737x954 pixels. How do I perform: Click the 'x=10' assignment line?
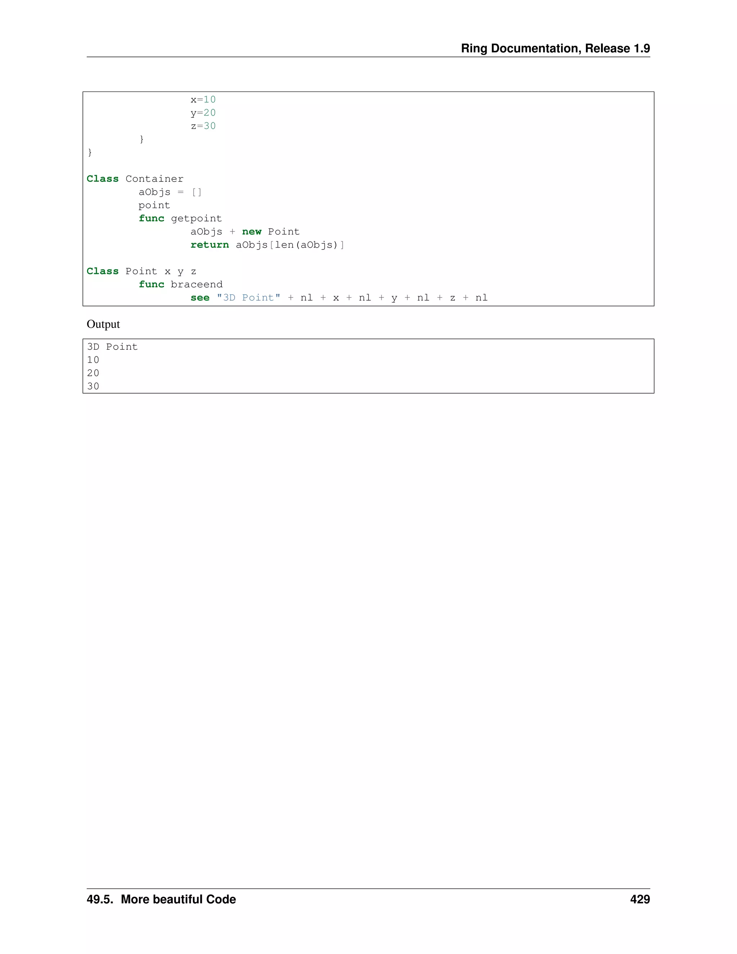tap(203, 100)
